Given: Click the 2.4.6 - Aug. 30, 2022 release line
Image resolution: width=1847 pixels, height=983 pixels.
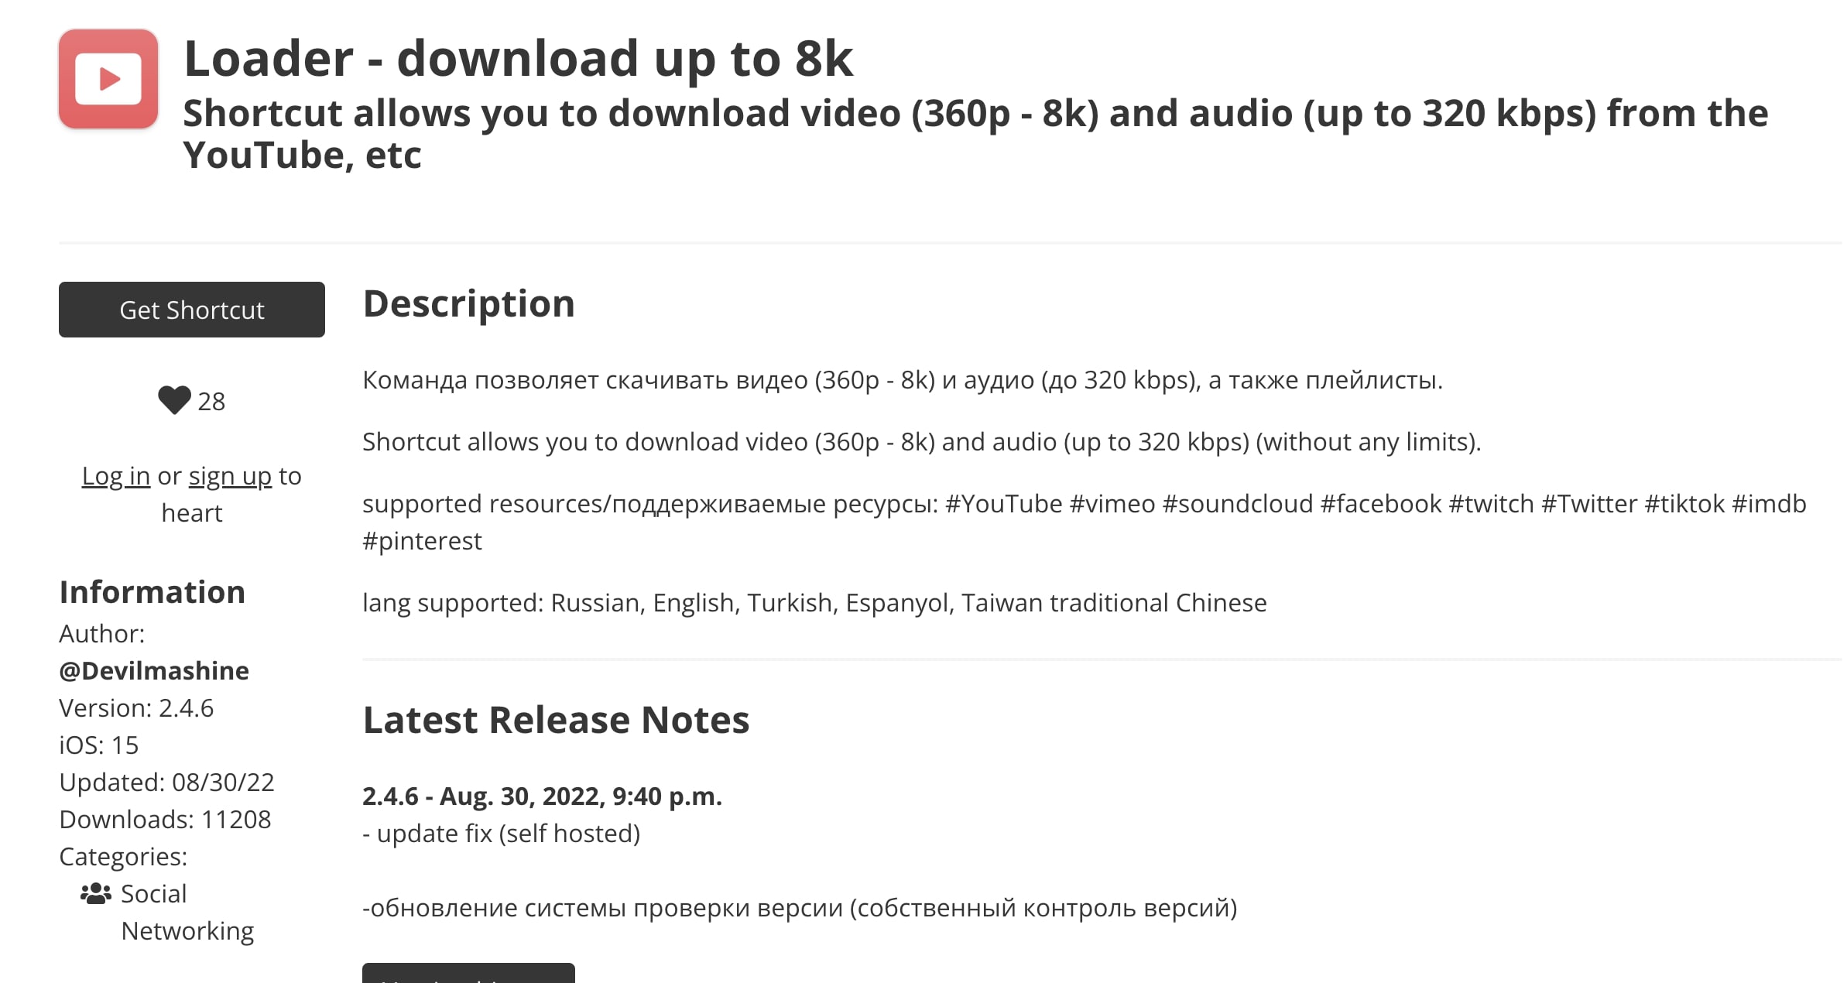Looking at the screenshot, I should [x=542, y=796].
